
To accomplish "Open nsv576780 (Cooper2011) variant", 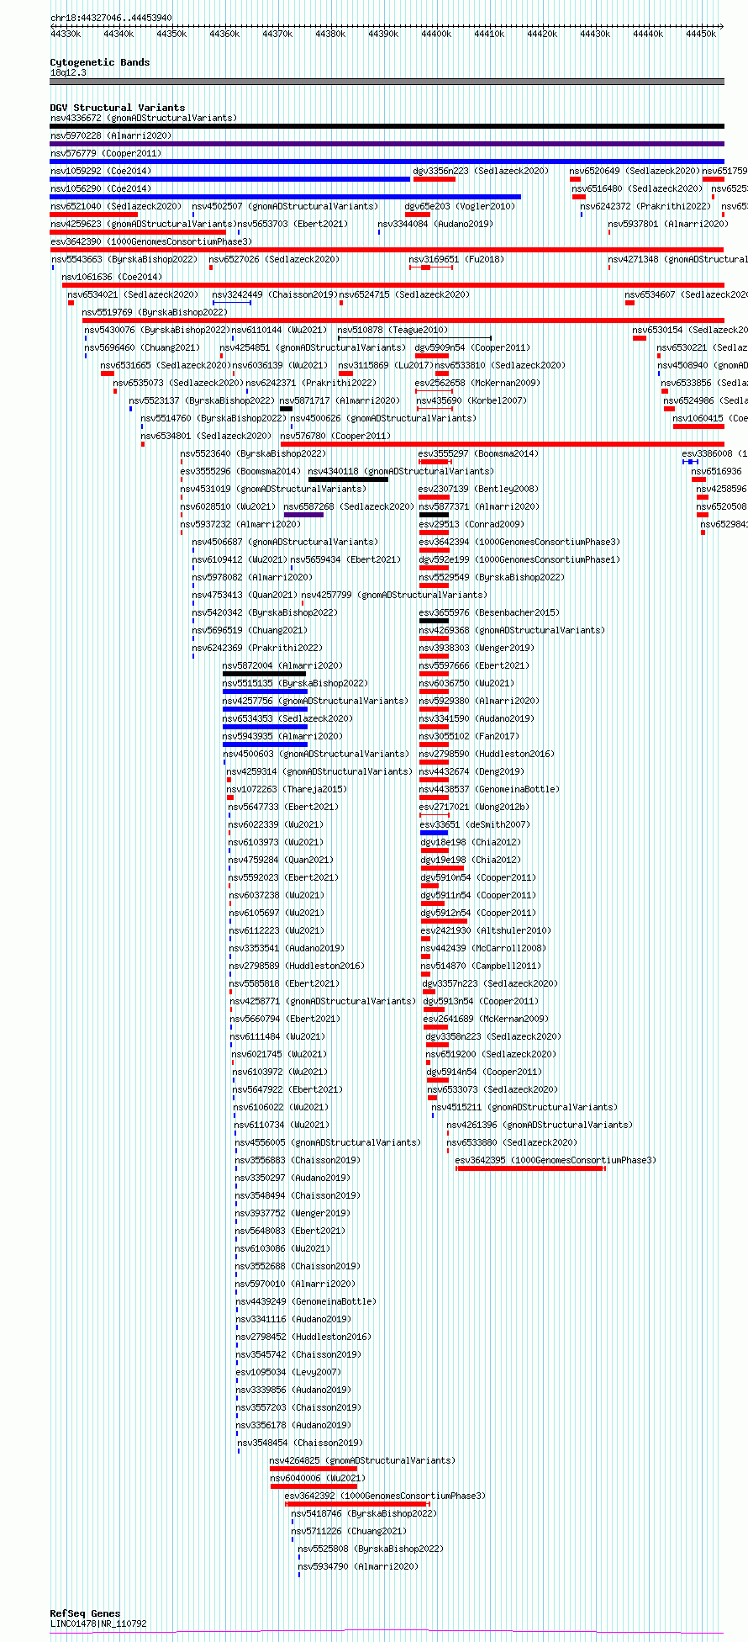I will tap(335, 436).
